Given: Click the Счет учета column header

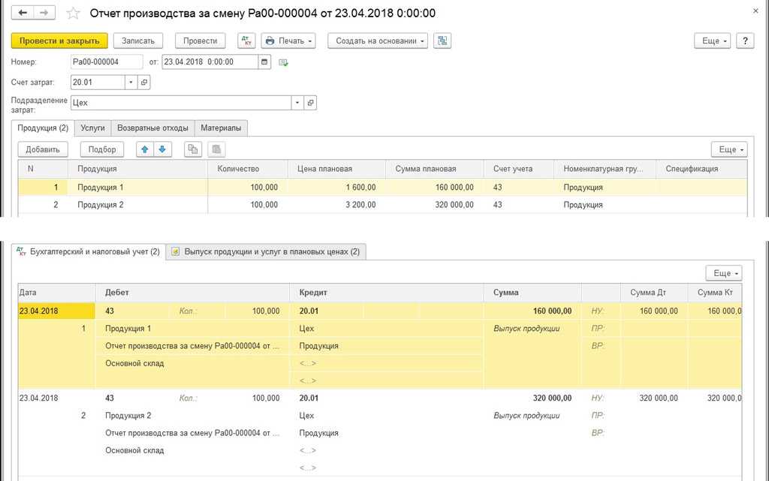Looking at the screenshot, I should pyautogui.click(x=519, y=169).
